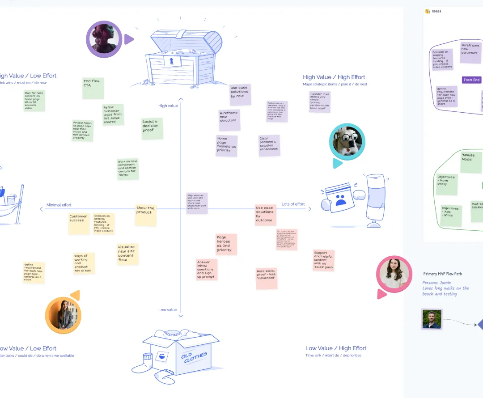The width and height of the screenshot is (483, 398).
Task: Select the orange-ringed woman avatar
Action: (63, 316)
